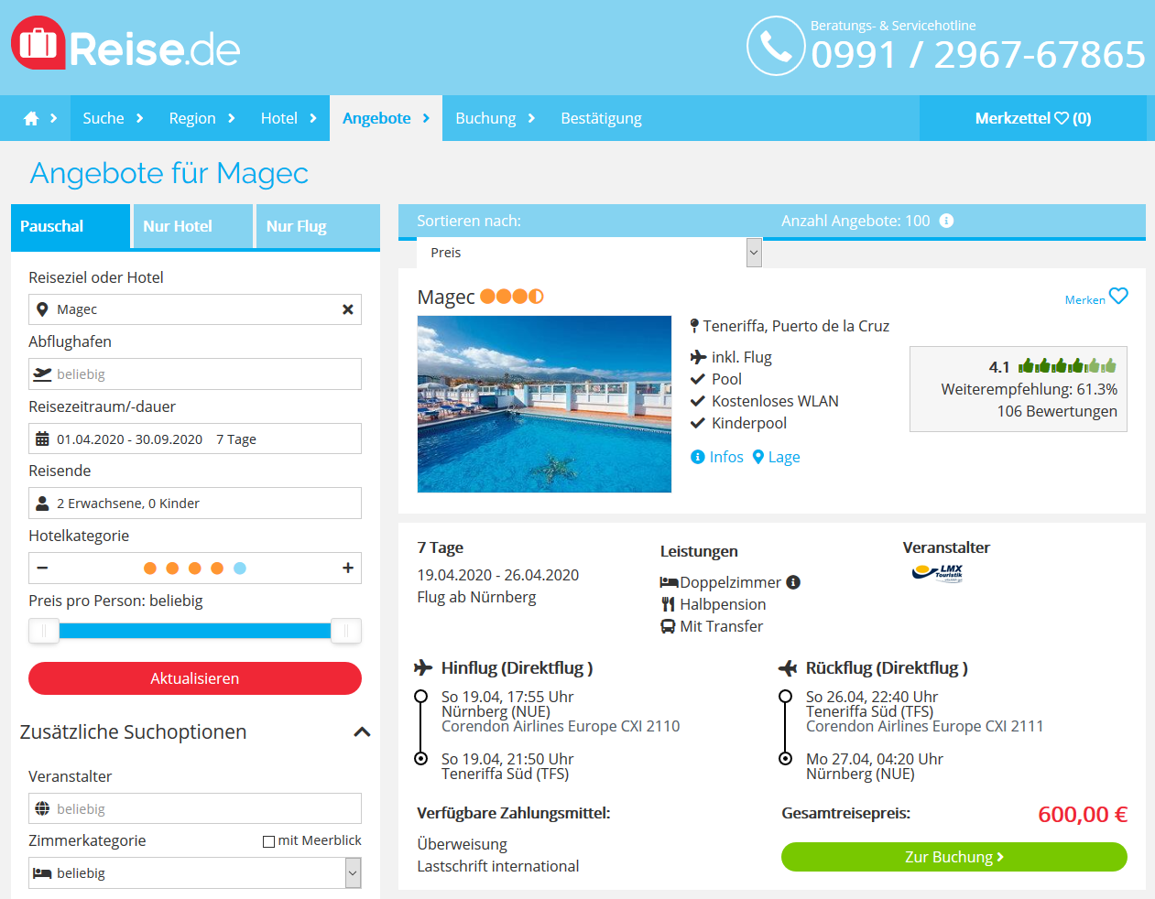Viewport: 1155px width, 899px height.
Task: Click the Halbpension cutlery icon
Action: click(669, 604)
